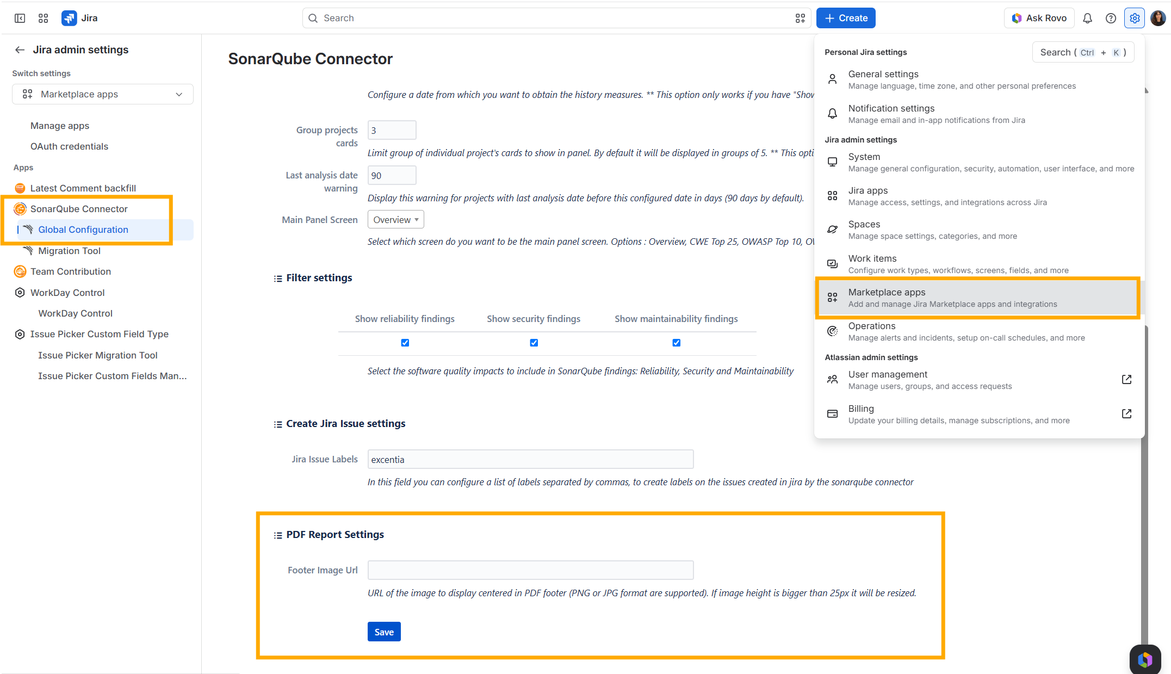Click the Filter settings heading
Image resolution: width=1171 pixels, height=674 pixels.
[x=319, y=278]
